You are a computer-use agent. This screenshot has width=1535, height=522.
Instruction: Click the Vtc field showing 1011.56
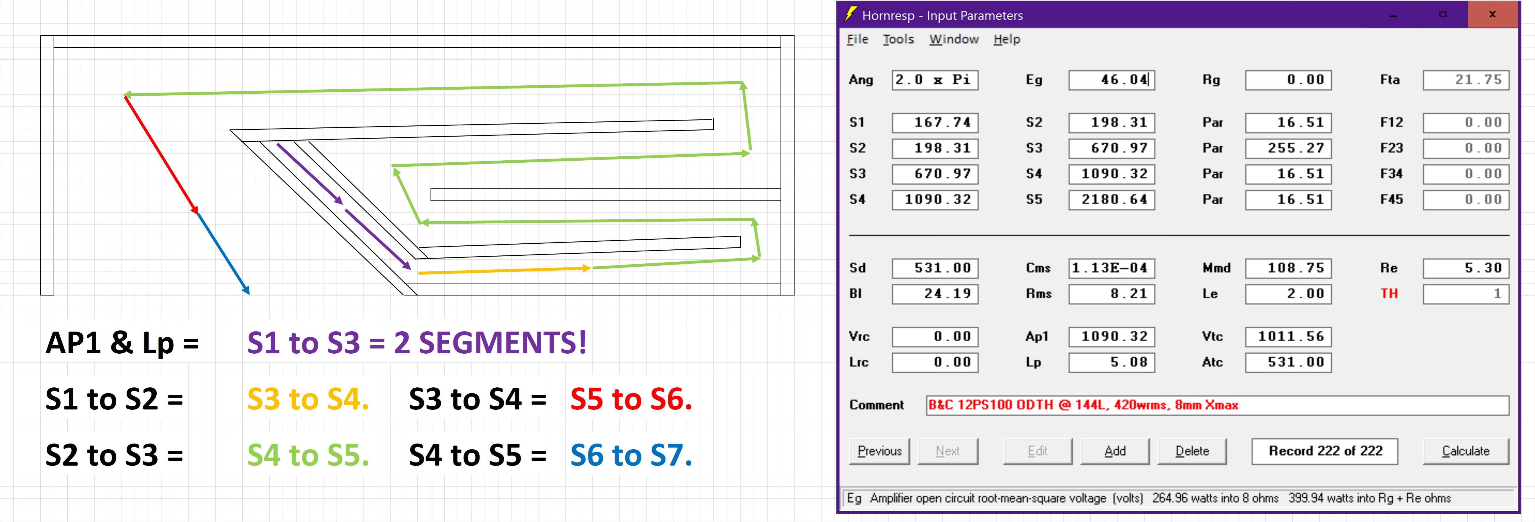pyautogui.click(x=1288, y=337)
